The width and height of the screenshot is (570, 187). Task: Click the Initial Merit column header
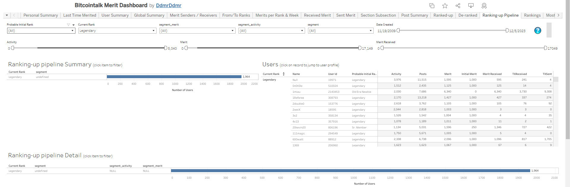coord(469,74)
